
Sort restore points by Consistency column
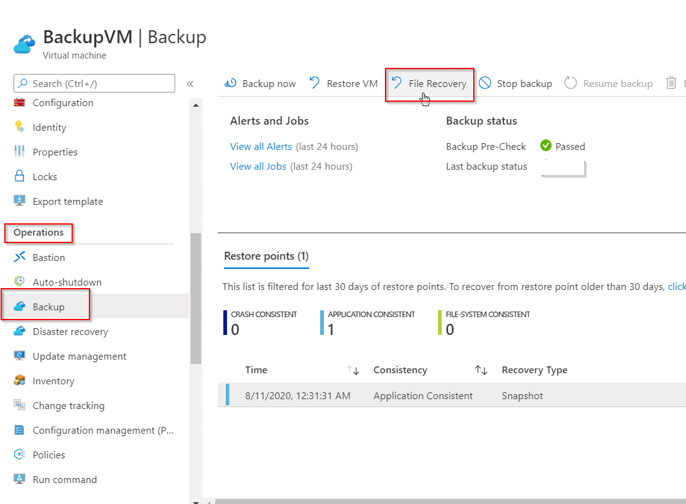coord(481,370)
